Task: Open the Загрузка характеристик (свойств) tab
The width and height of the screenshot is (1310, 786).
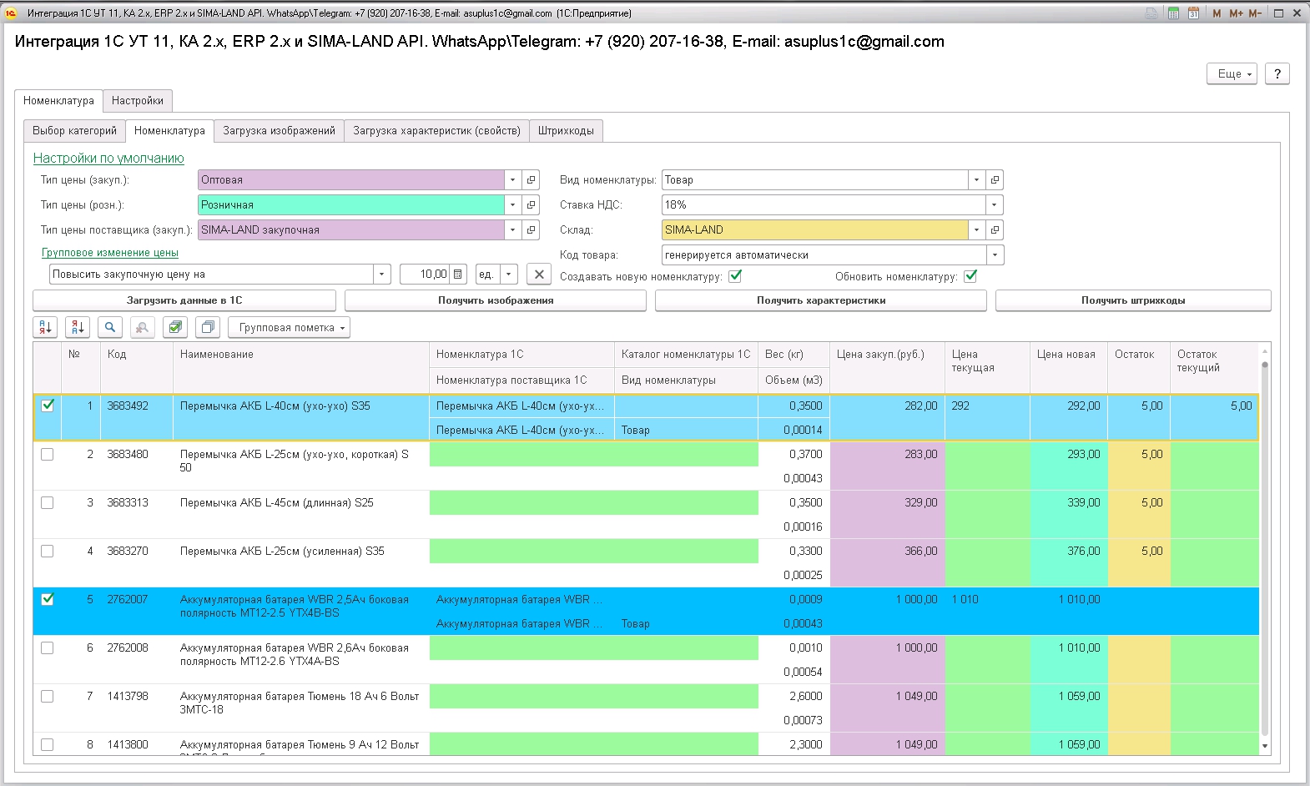Action: 436,131
